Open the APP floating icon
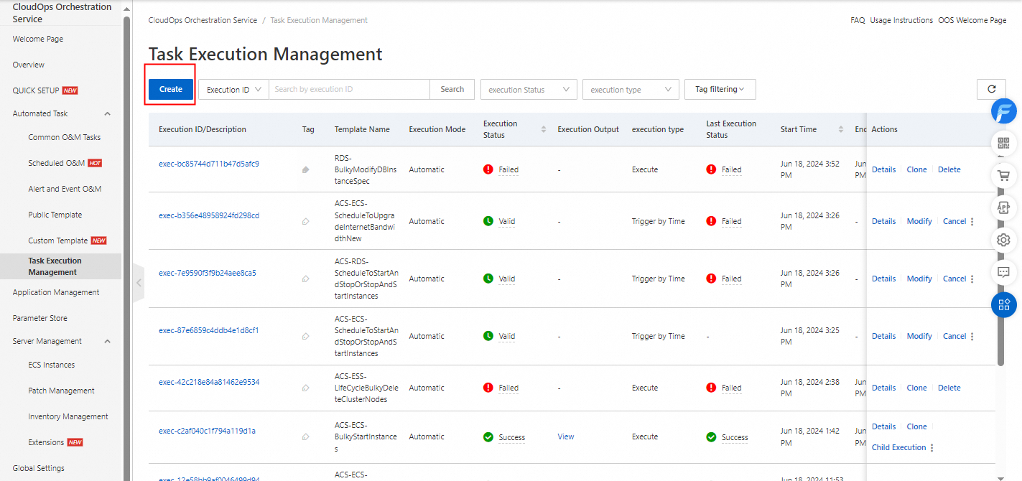 (x=1003, y=208)
